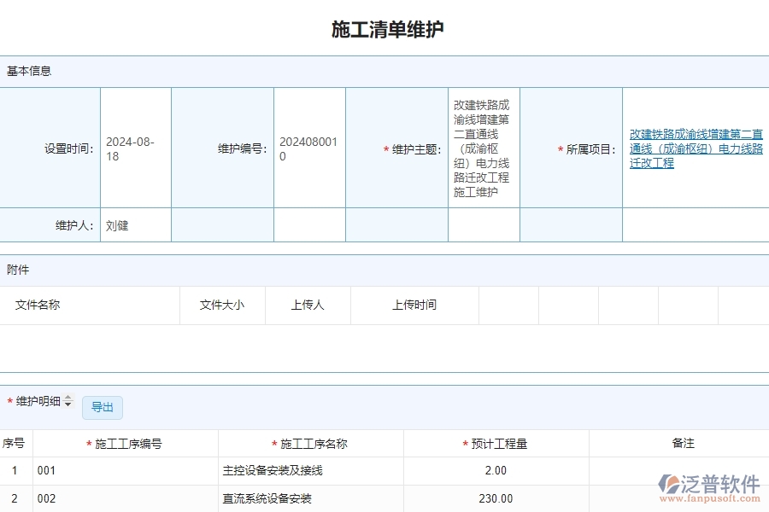This screenshot has width=769, height=512.
Task: Click the descending sort arrow next to 维护明细
Action: tap(68, 405)
